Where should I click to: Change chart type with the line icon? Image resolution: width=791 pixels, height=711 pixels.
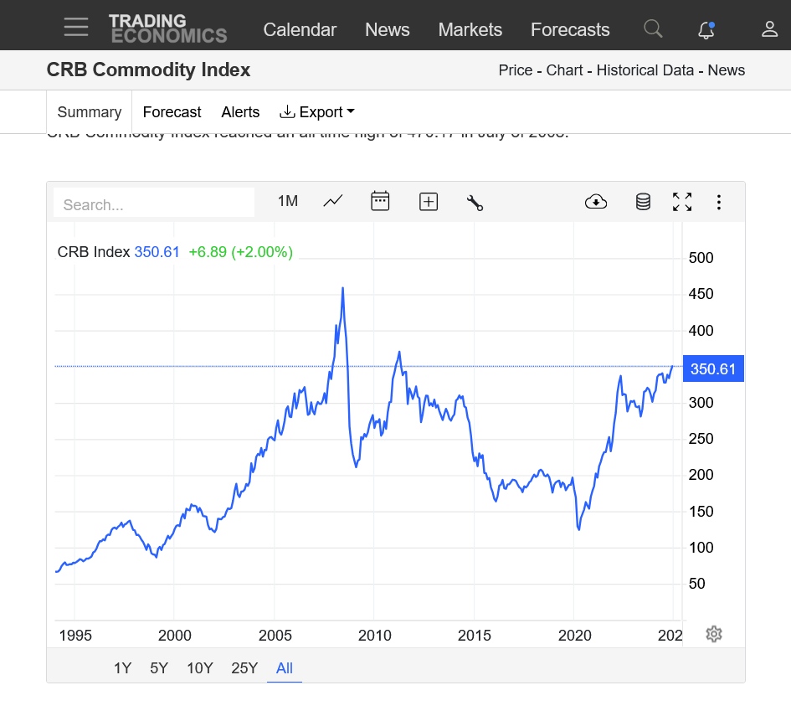click(333, 201)
